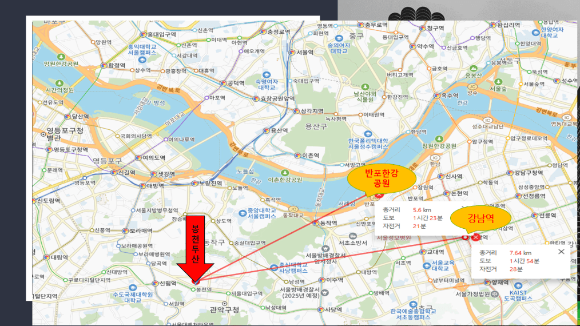The width and height of the screenshot is (580, 326).
Task: Click the 남산야외식물원 park icon
Action: tap(365, 87)
